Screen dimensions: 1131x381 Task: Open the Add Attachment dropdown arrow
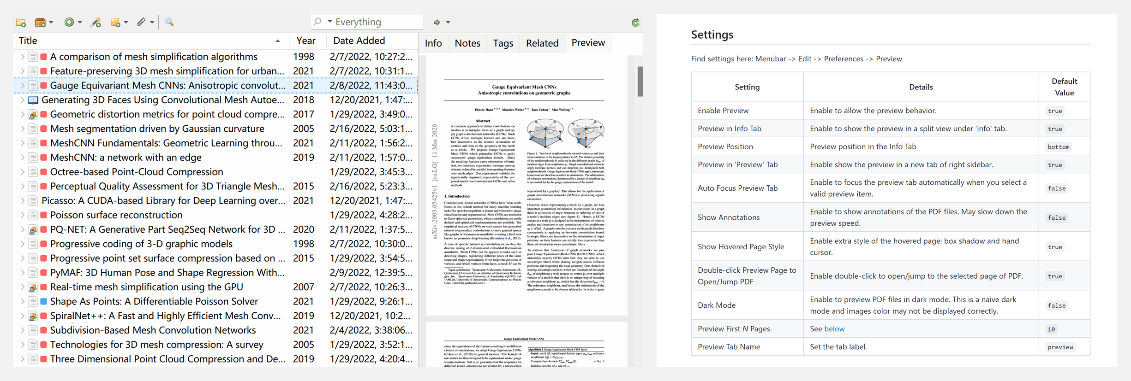(152, 22)
